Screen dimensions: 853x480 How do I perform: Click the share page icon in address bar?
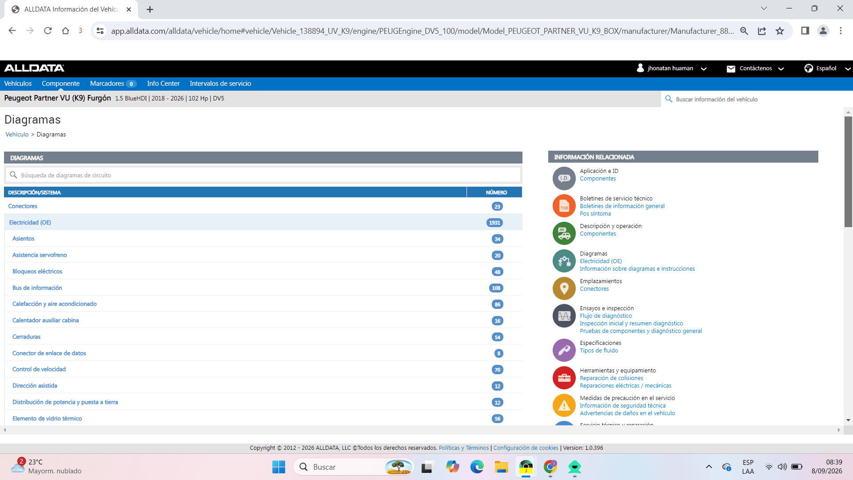click(x=762, y=31)
